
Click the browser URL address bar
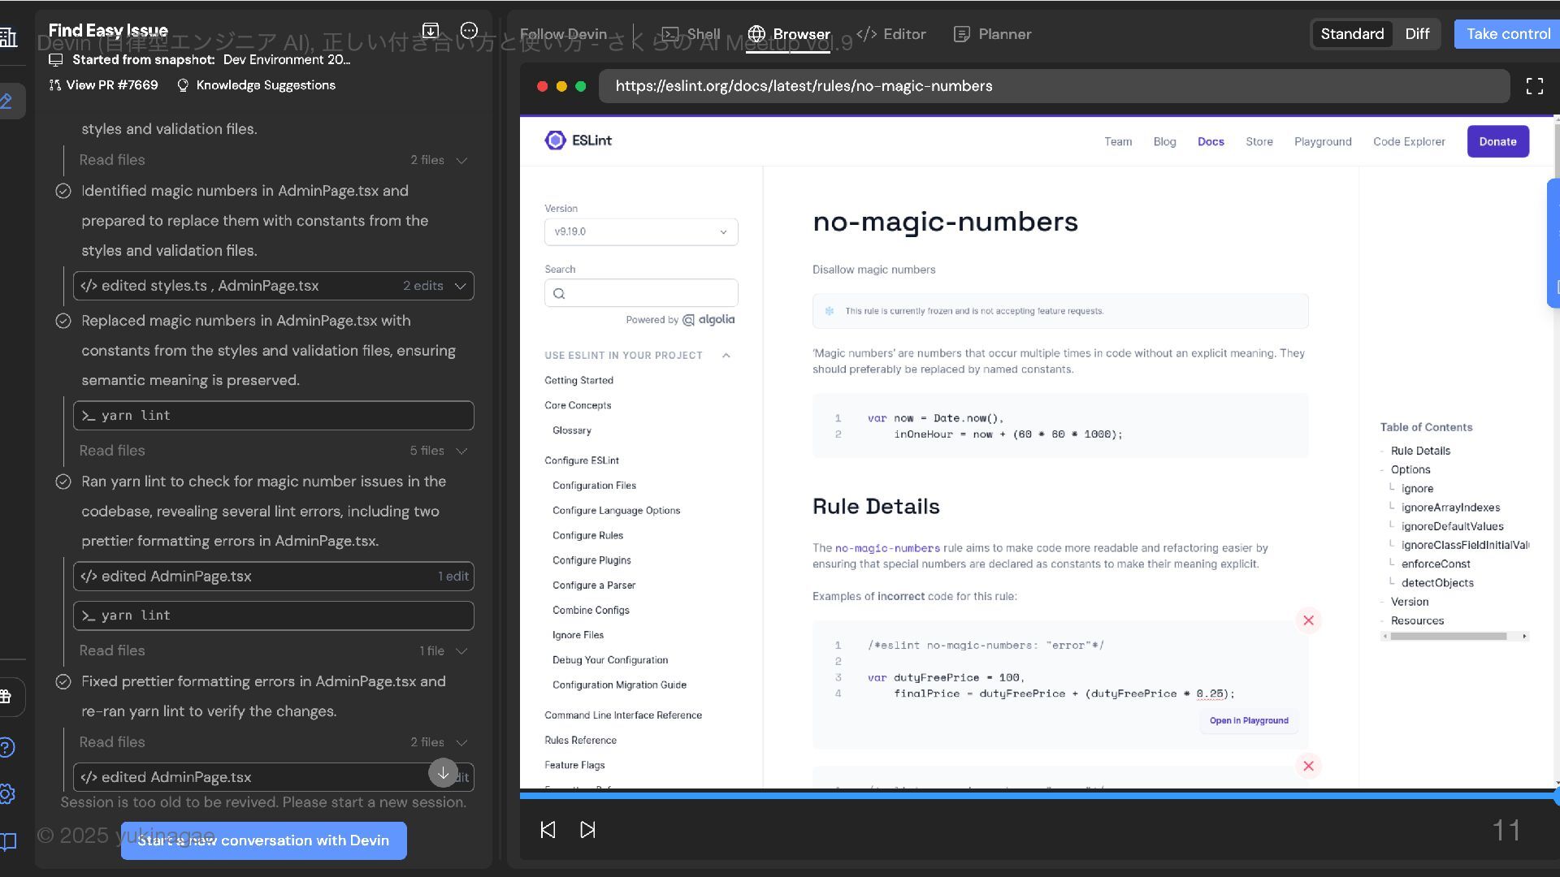[1054, 86]
